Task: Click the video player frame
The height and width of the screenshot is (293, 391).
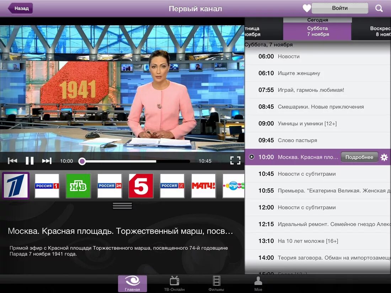Action: tap(122, 88)
